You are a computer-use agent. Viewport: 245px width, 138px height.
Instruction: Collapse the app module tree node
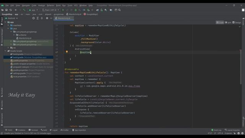[5, 22]
